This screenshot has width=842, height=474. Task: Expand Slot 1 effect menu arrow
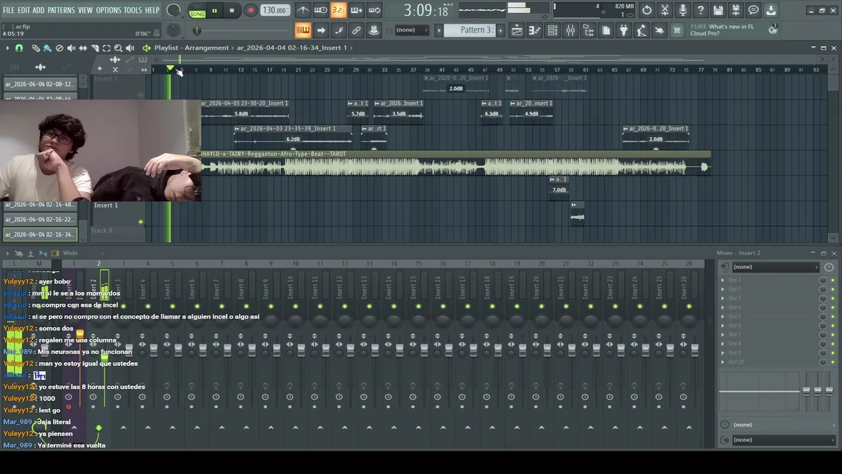723,280
